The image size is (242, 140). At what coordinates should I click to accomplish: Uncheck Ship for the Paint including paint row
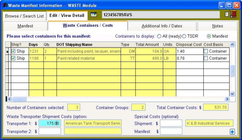click(x=13, y=51)
